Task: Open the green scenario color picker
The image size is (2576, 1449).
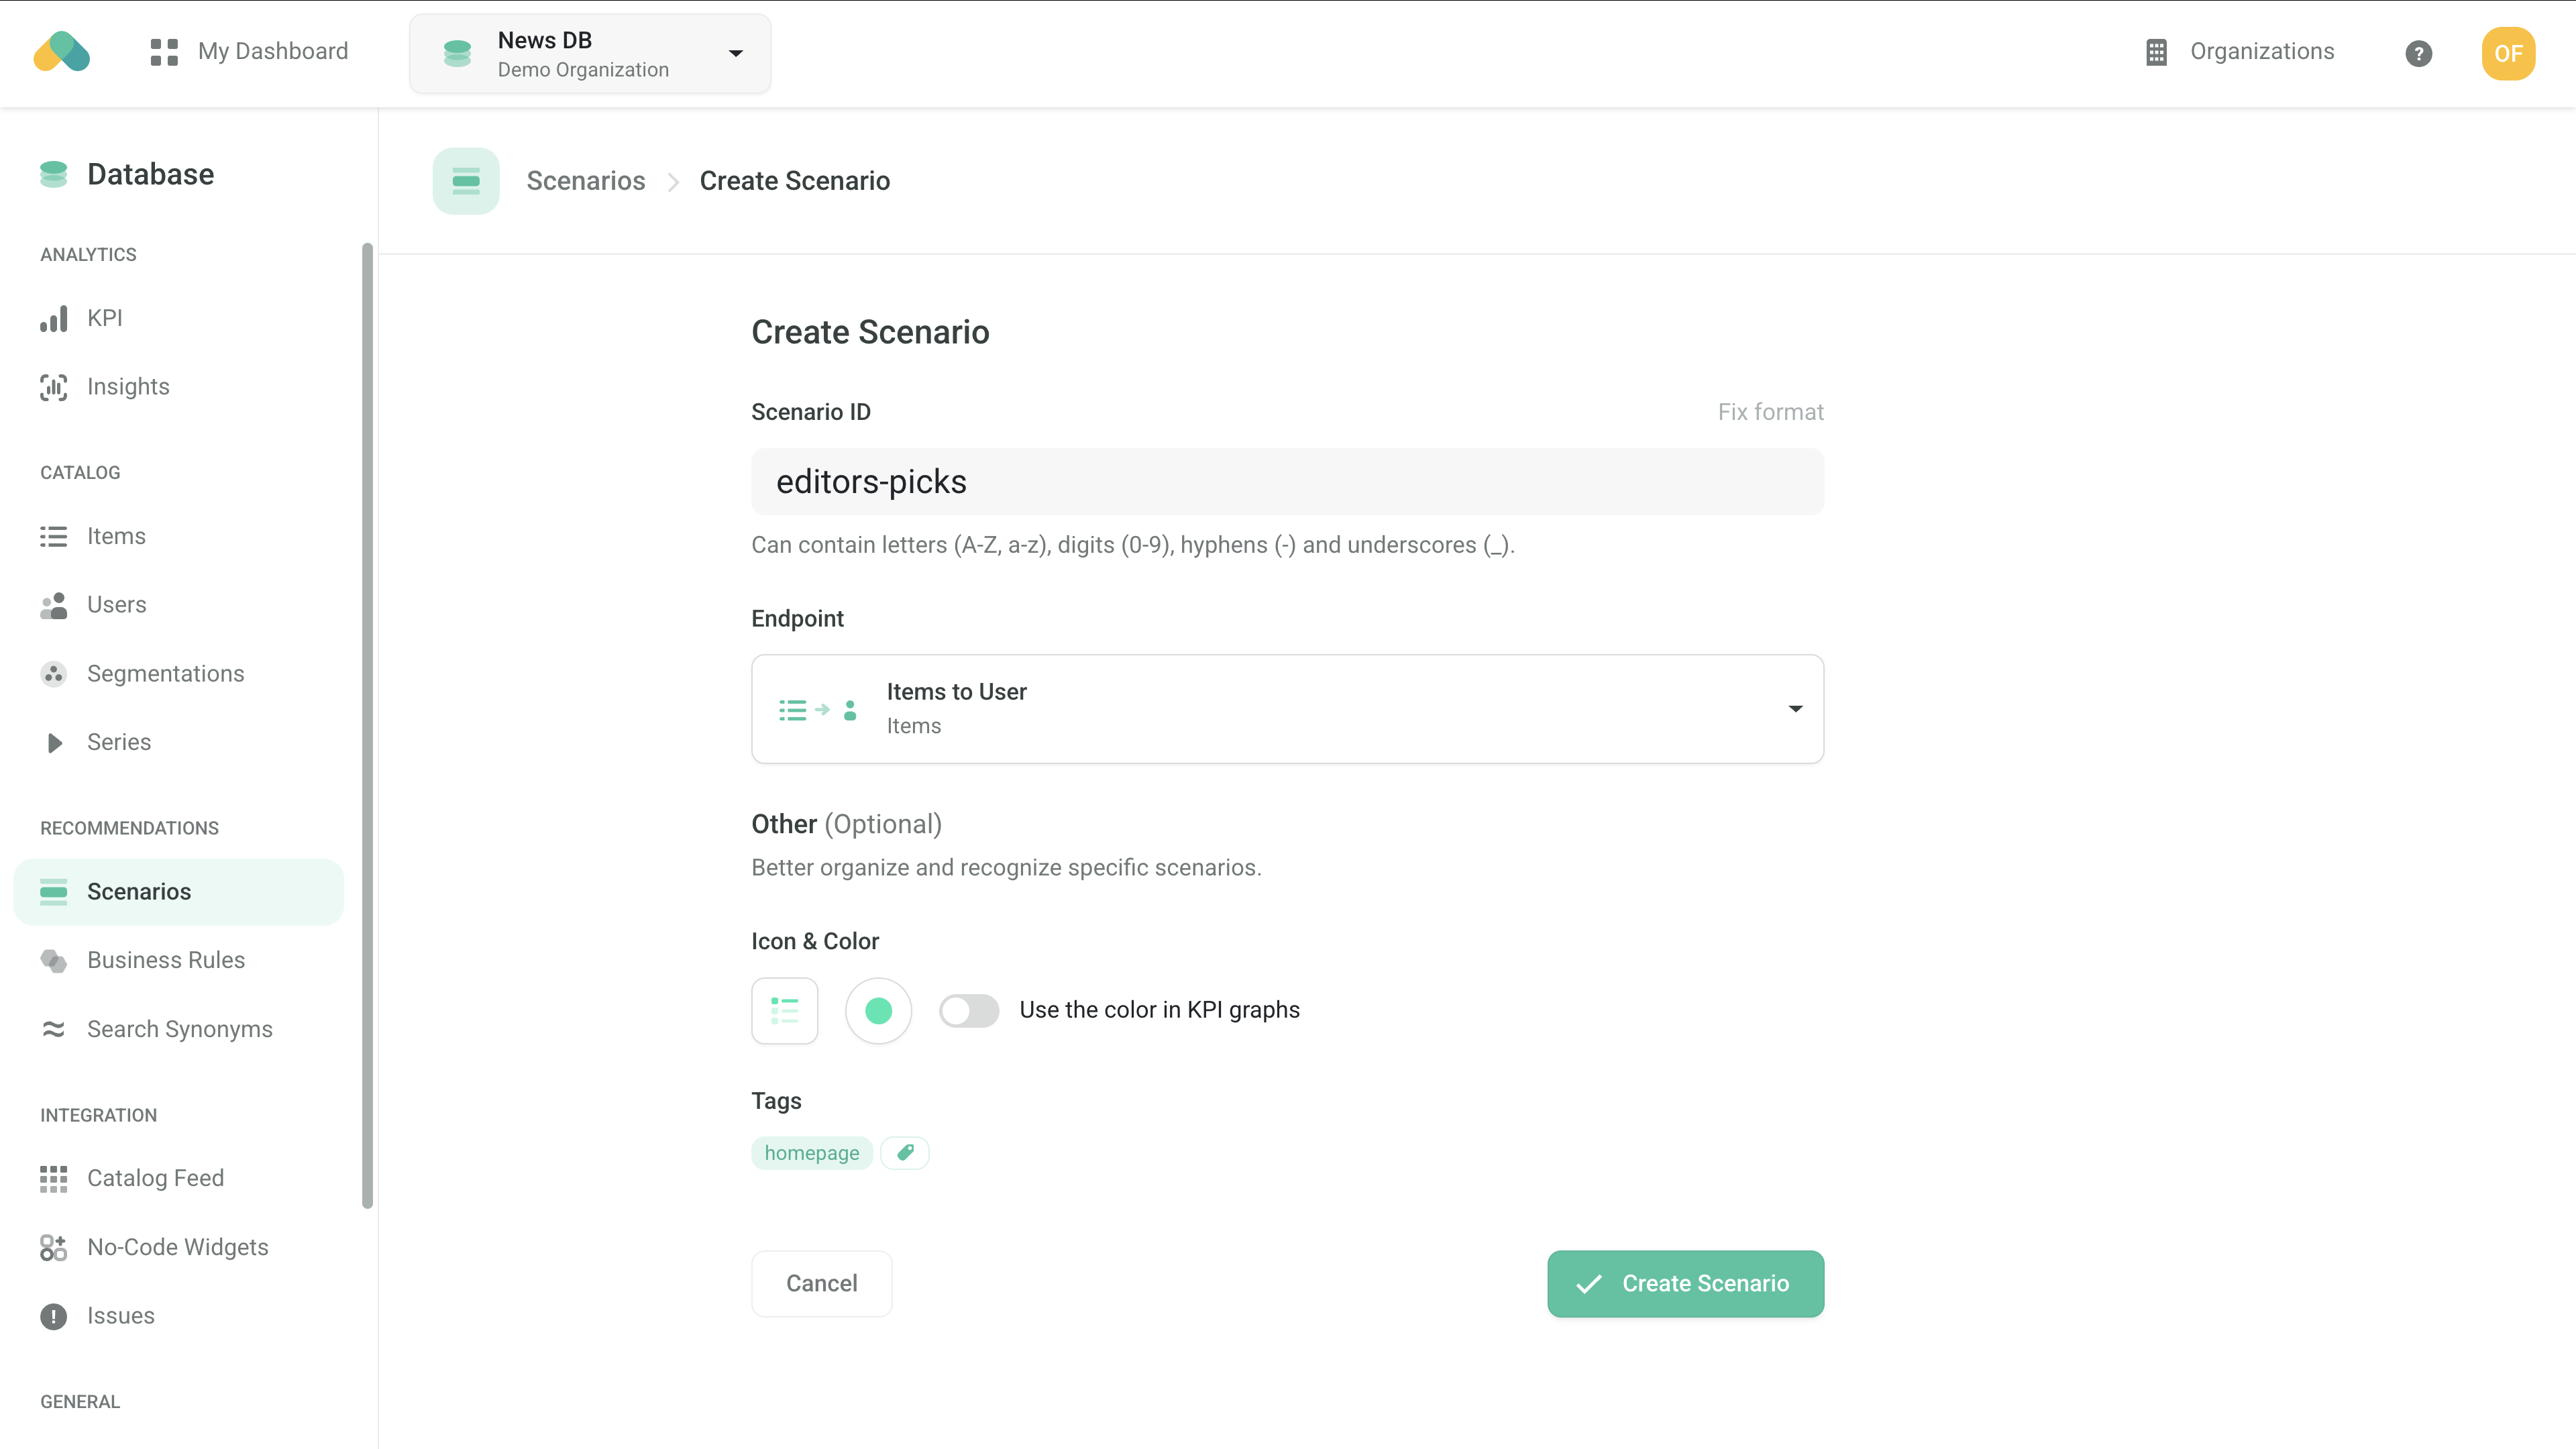Action: [x=879, y=1011]
